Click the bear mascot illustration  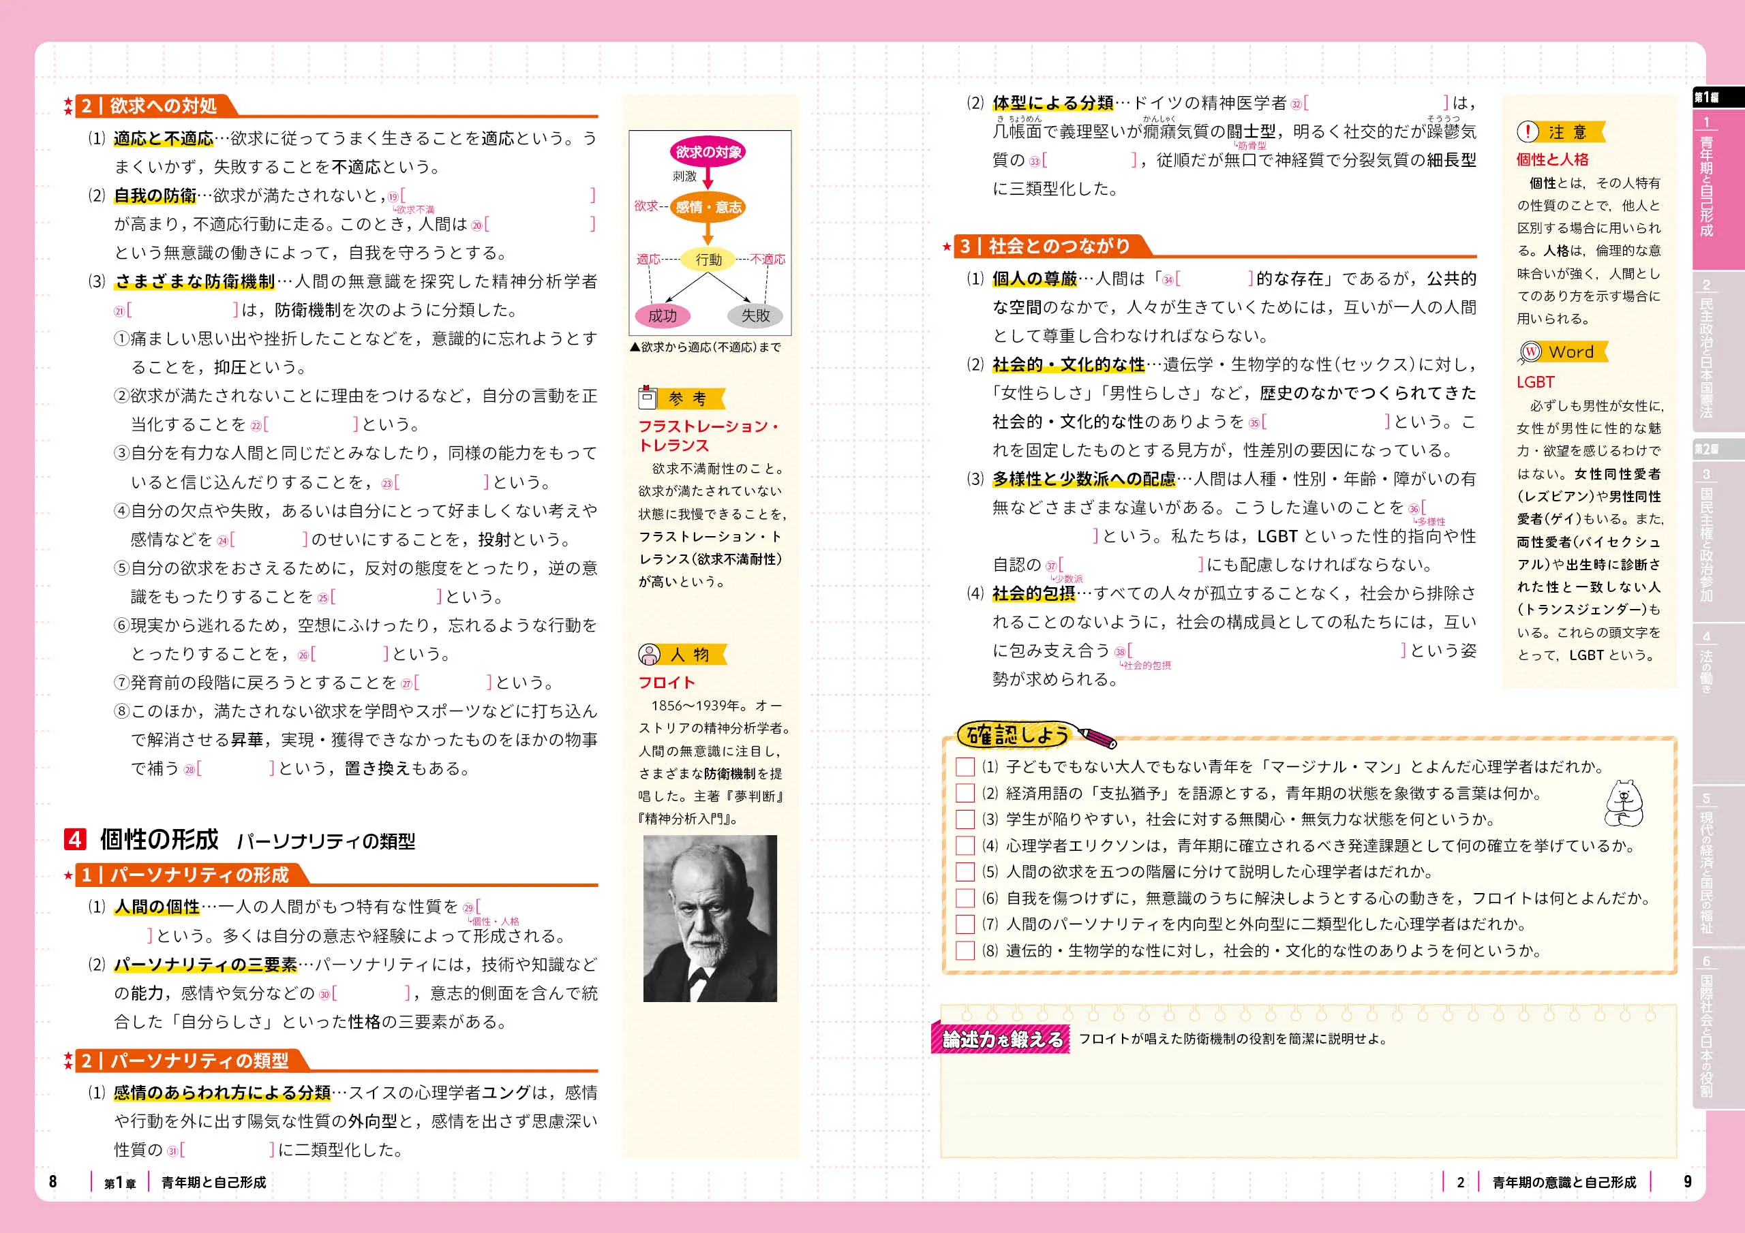pos(1624,803)
